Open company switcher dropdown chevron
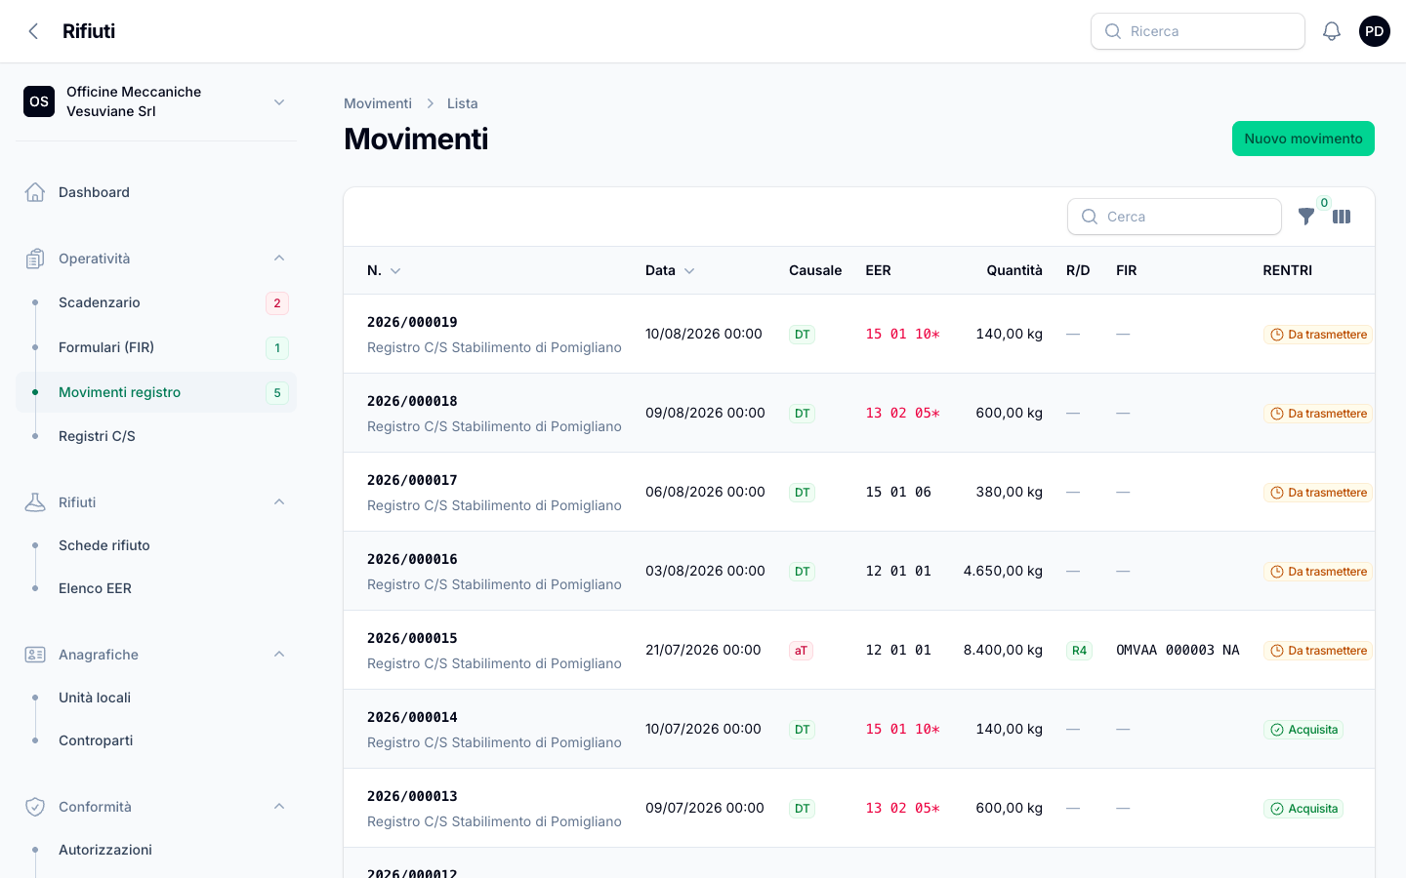 [x=279, y=101]
